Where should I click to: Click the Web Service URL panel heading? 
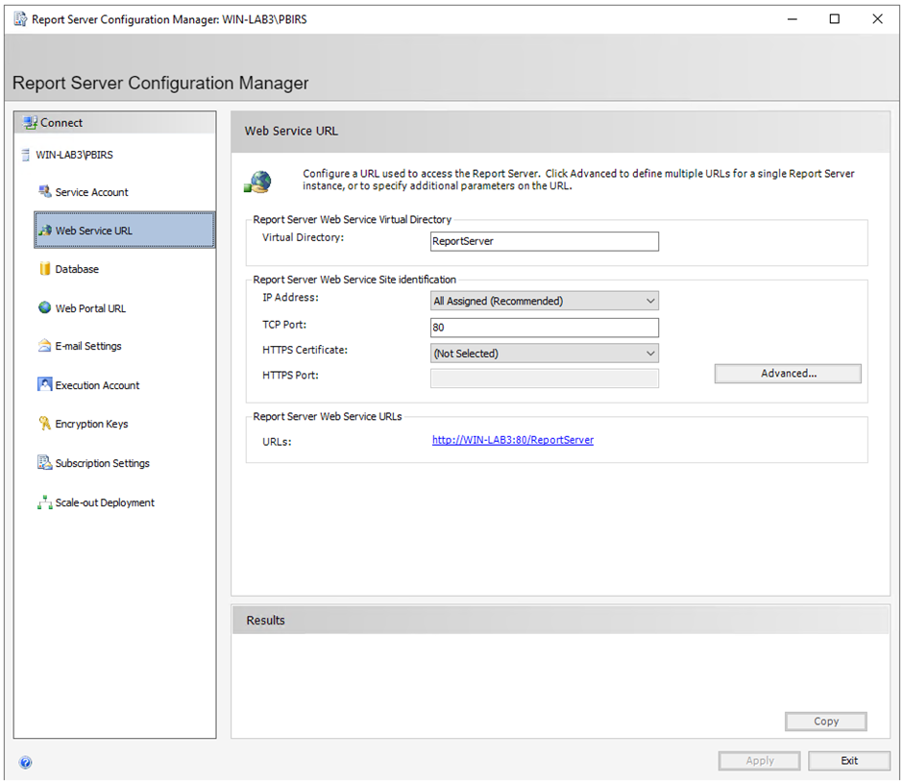pyautogui.click(x=291, y=131)
